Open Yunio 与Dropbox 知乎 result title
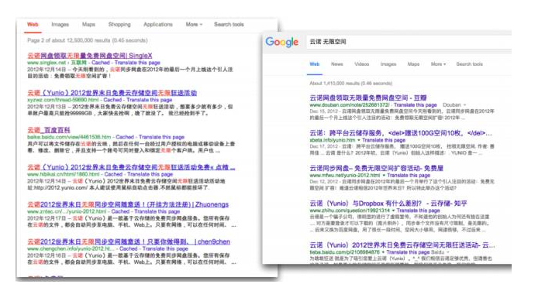 [388, 204]
